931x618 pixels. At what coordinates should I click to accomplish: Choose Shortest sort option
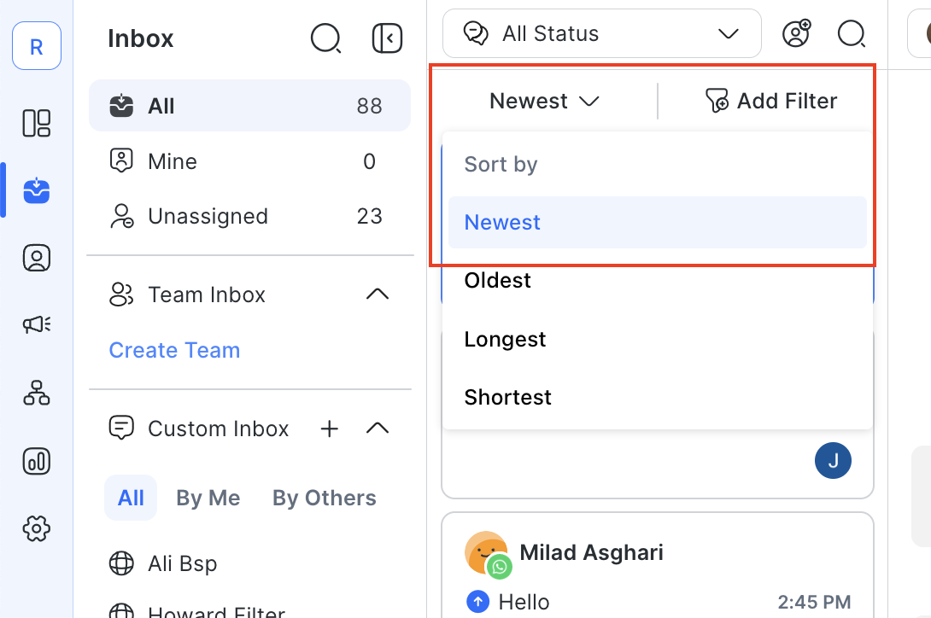point(508,397)
